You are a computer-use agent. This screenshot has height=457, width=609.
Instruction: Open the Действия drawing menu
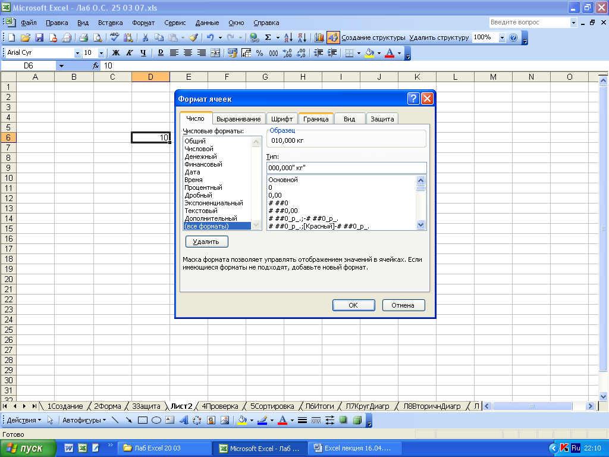click(24, 420)
